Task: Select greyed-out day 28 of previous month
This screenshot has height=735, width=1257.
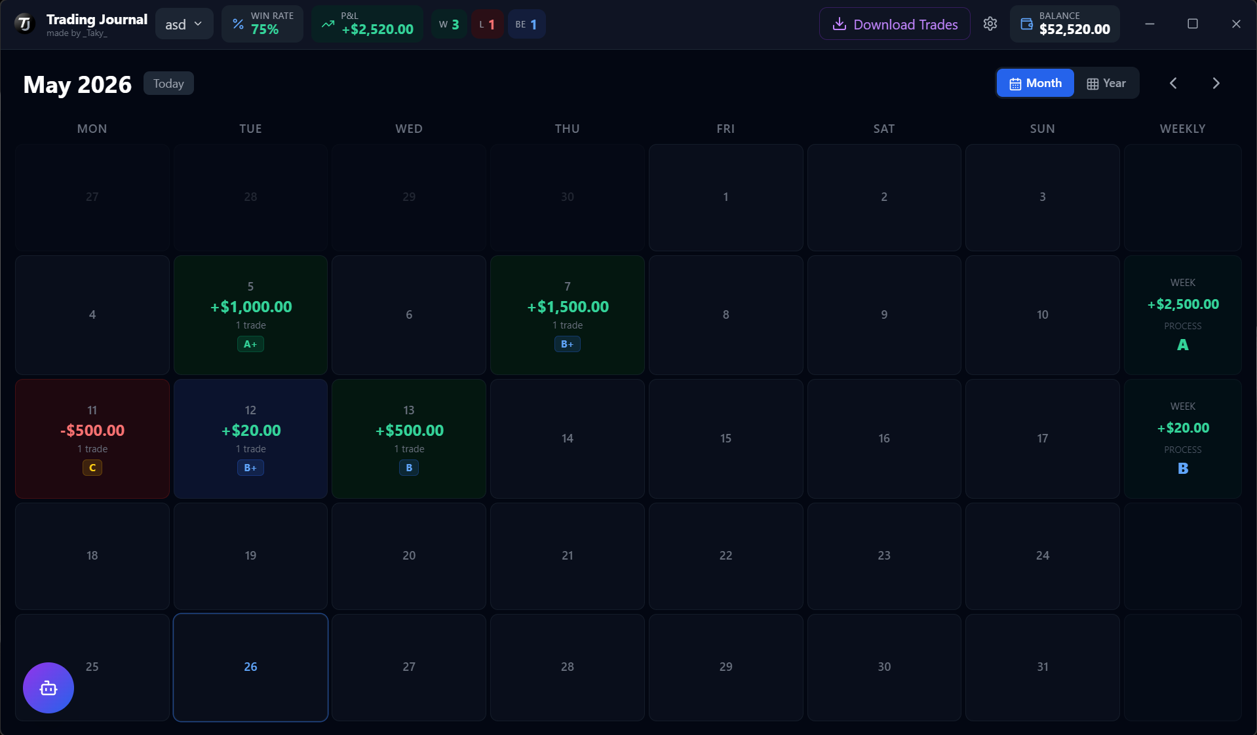Action: (x=250, y=197)
